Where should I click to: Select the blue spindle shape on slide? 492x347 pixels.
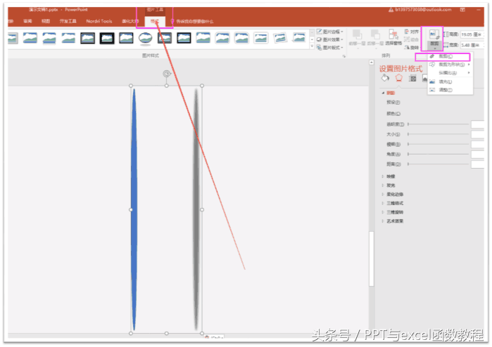coord(134,209)
